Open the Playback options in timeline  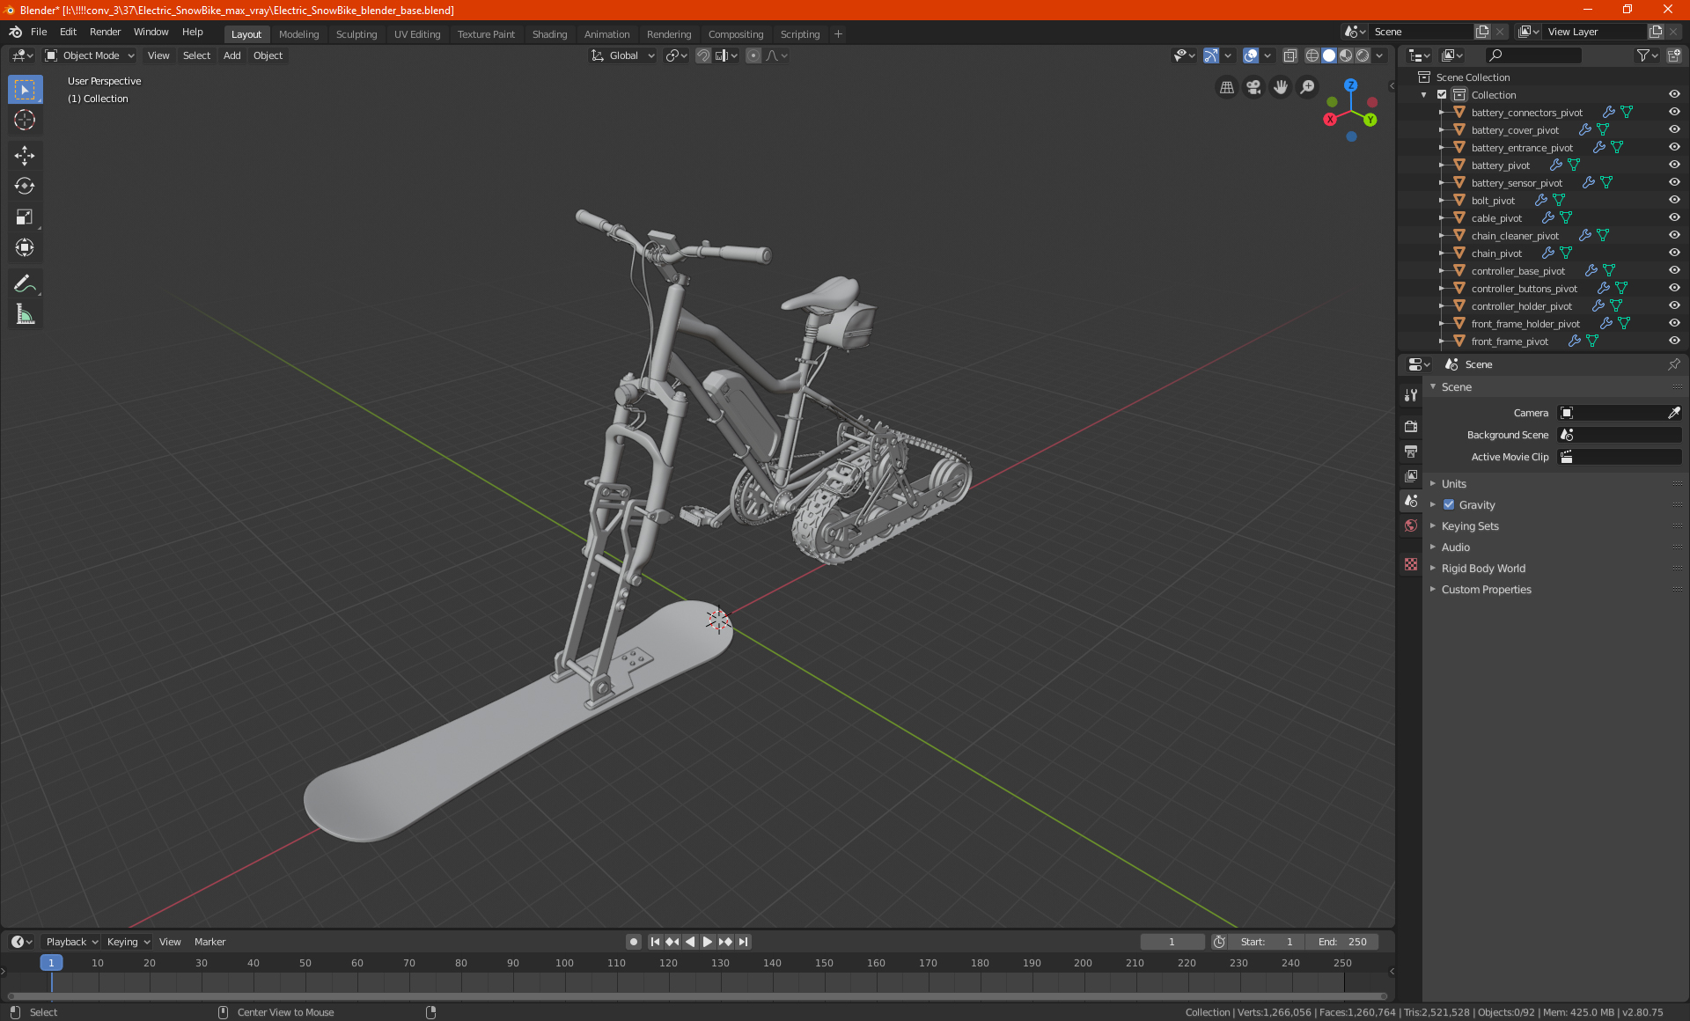pos(70,942)
